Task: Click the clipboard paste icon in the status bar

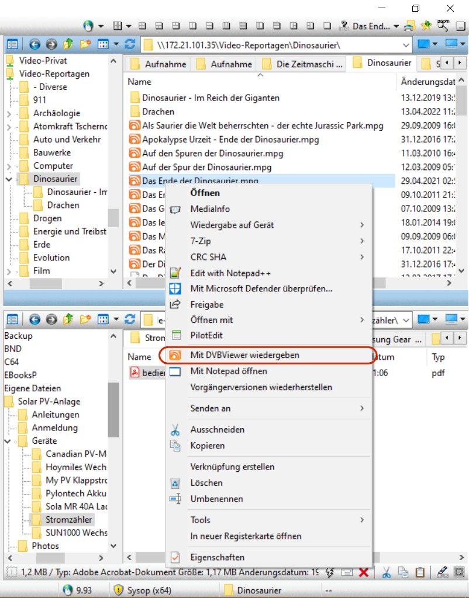Action: click(x=420, y=572)
